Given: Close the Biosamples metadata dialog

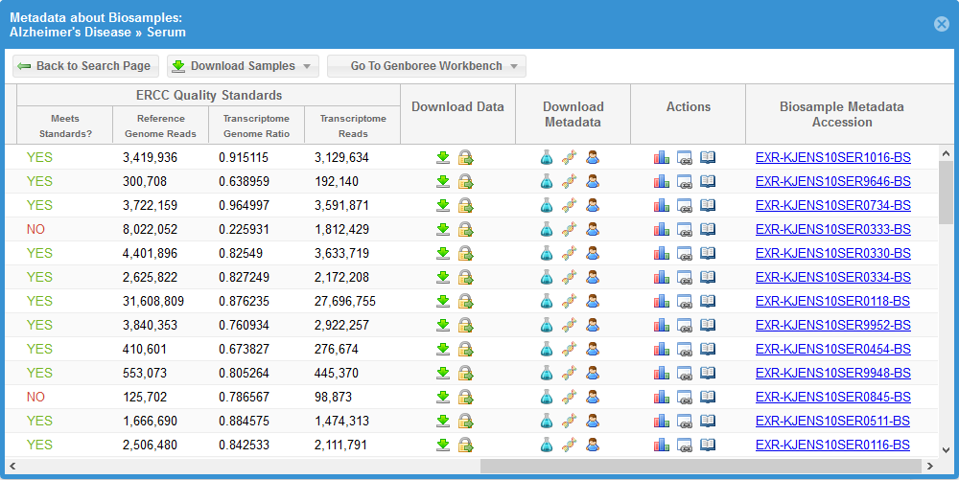Looking at the screenshot, I should pyautogui.click(x=942, y=24).
